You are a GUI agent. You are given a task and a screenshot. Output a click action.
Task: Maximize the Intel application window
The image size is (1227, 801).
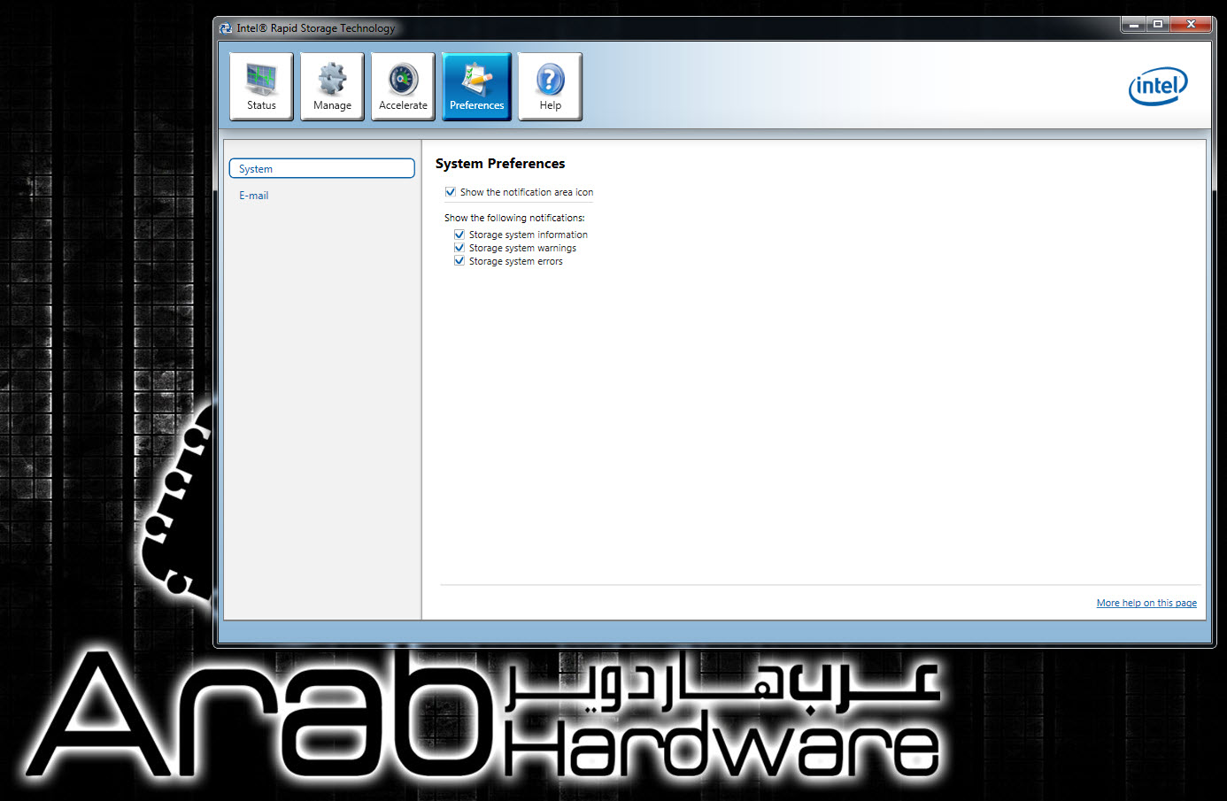click(x=1158, y=24)
